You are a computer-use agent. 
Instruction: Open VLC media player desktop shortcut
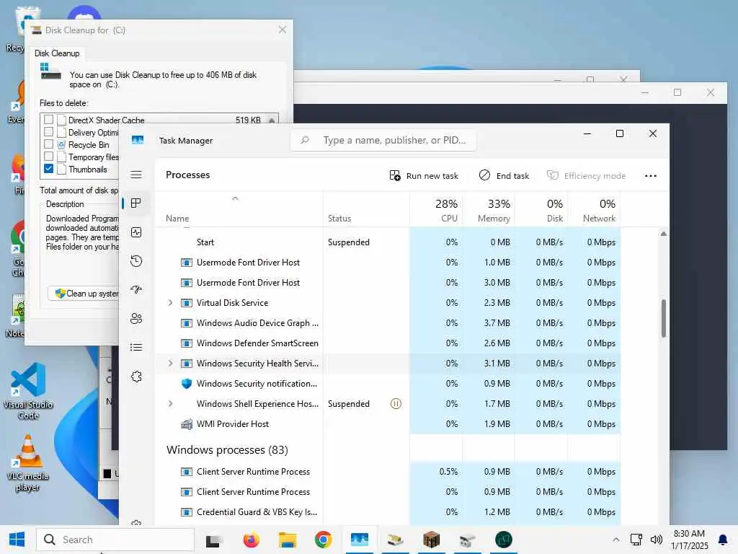[28, 463]
